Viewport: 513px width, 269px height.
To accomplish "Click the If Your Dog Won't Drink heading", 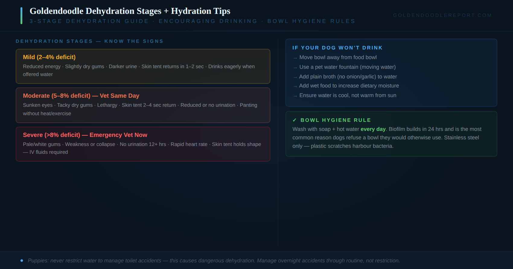I will (337, 48).
